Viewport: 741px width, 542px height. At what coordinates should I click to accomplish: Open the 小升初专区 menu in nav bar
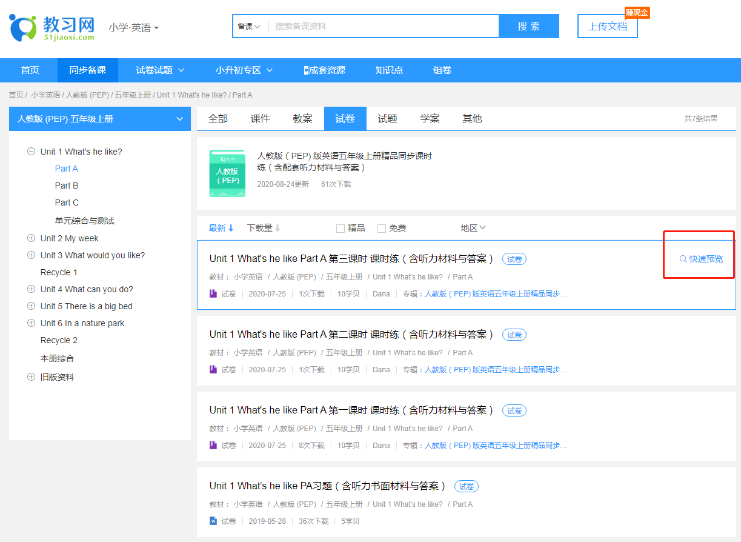pyautogui.click(x=244, y=70)
